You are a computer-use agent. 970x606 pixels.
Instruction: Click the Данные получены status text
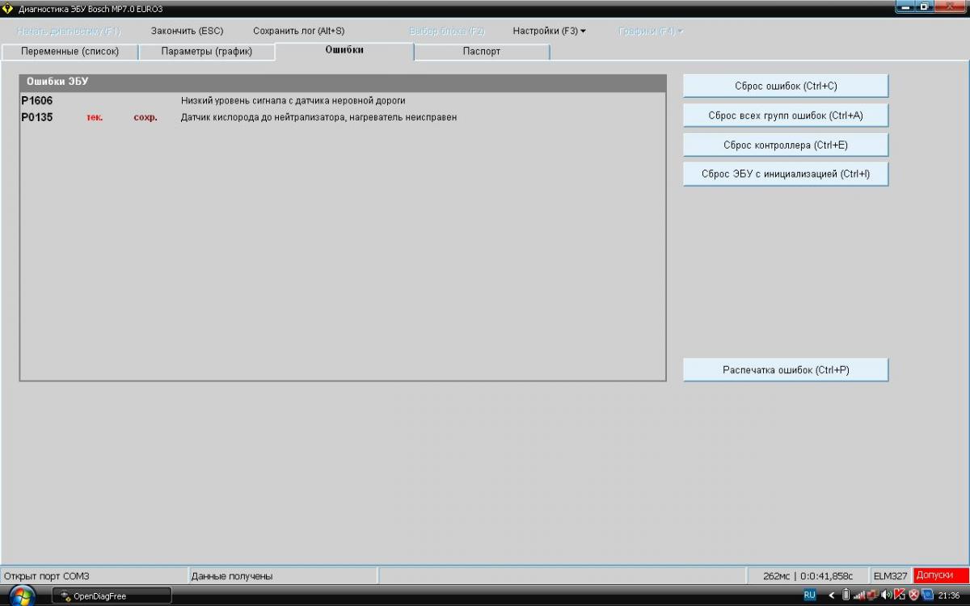232,576
